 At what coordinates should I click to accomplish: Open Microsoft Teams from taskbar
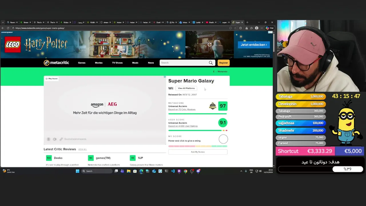[x=122, y=171]
